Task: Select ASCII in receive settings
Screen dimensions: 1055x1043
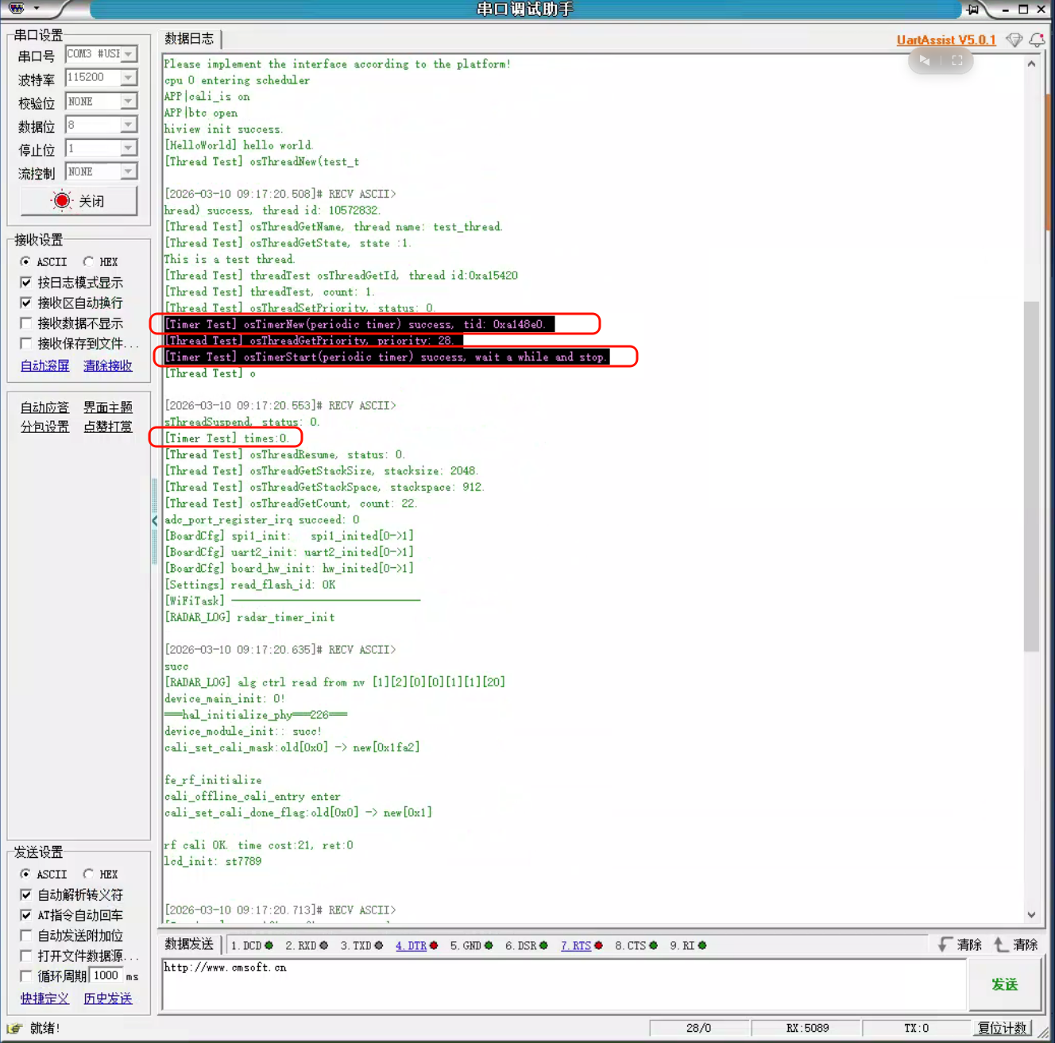Action: coord(26,261)
